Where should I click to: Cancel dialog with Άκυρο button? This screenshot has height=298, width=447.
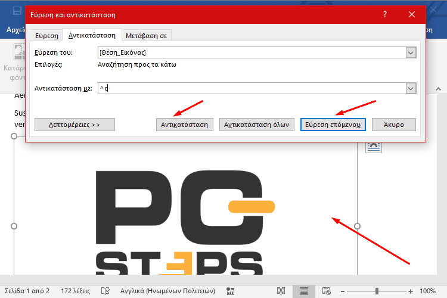click(x=394, y=125)
